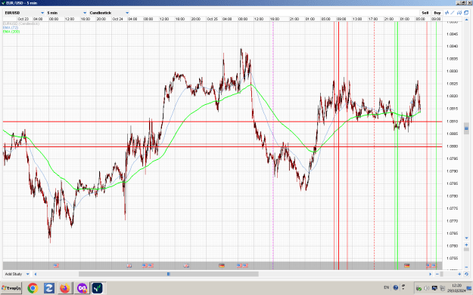Screen dimensions: 473x295
Task: Click the Oct 24 date label on time axis
Action: tap(117, 19)
